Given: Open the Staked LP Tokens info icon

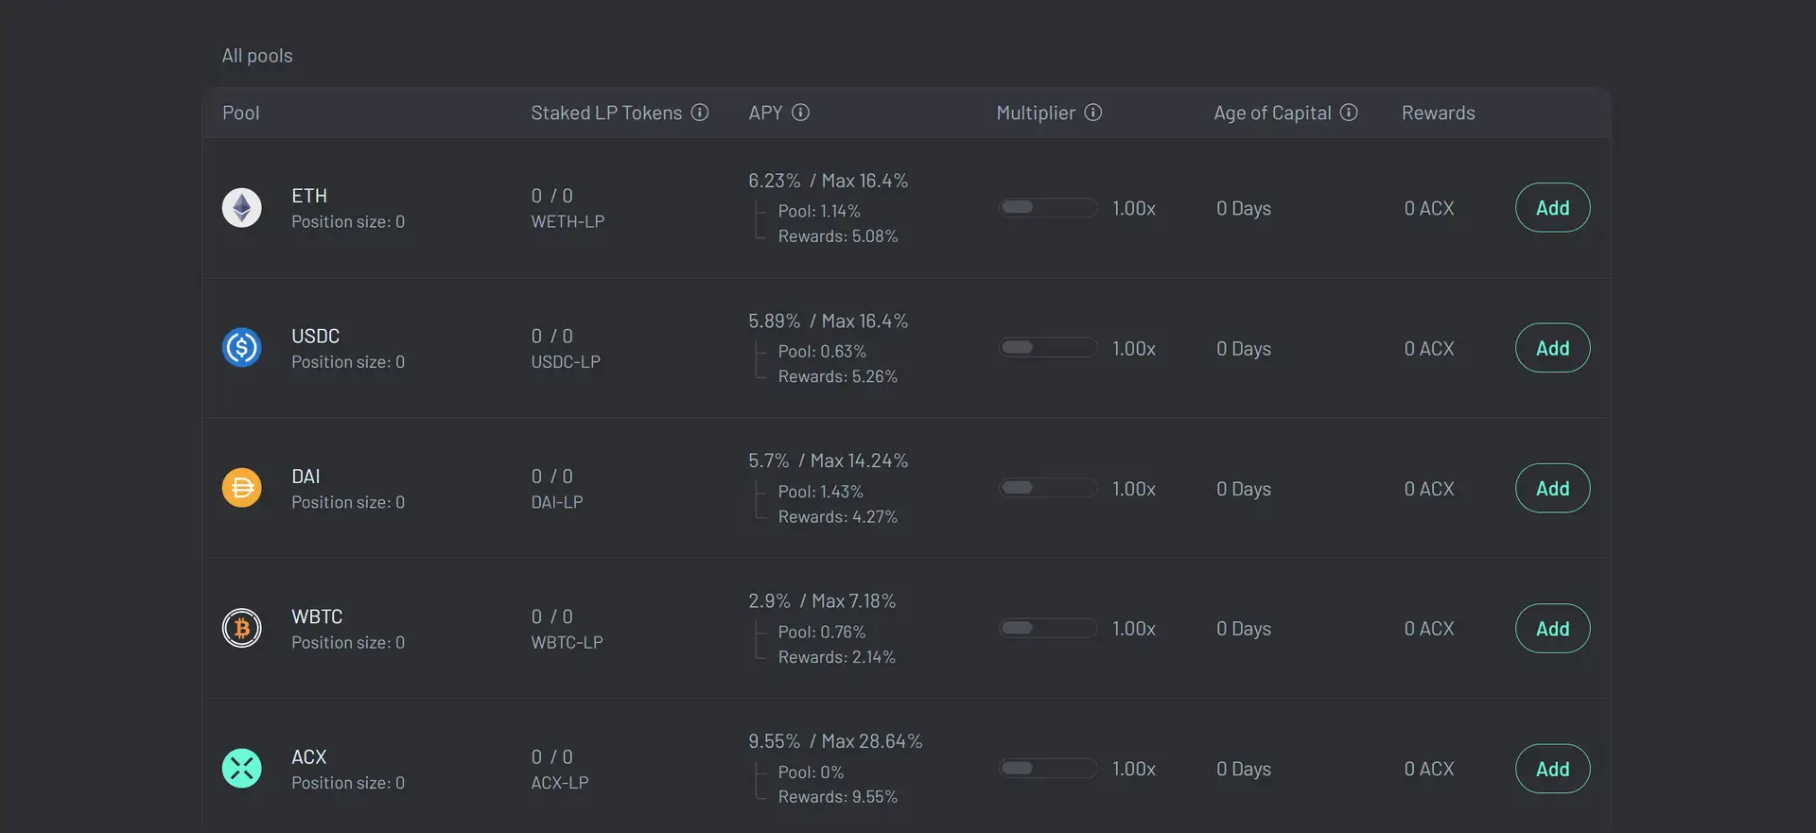Looking at the screenshot, I should coord(700,113).
